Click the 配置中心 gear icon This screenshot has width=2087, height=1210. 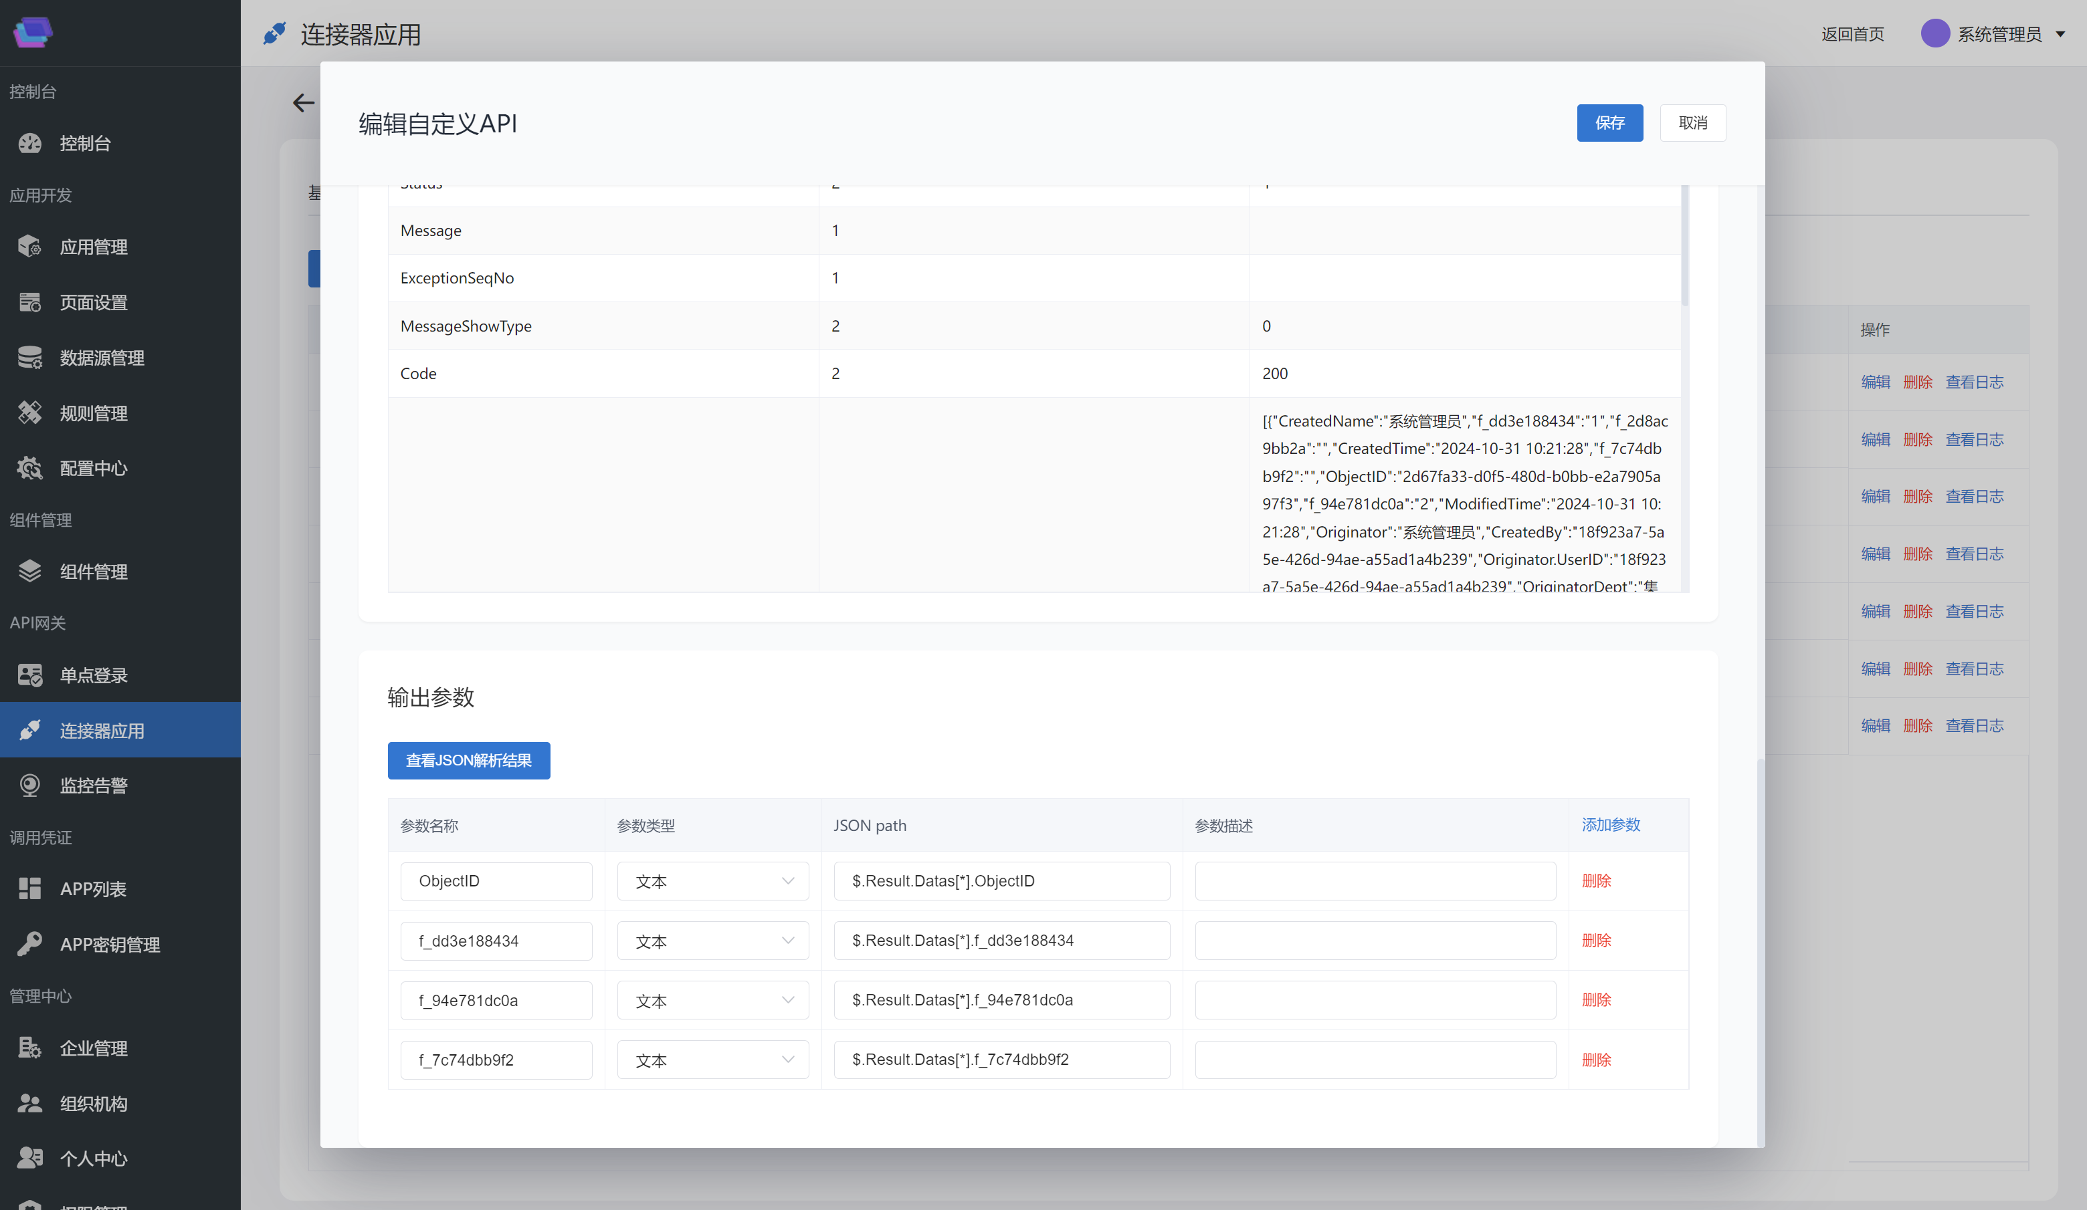click(x=30, y=469)
